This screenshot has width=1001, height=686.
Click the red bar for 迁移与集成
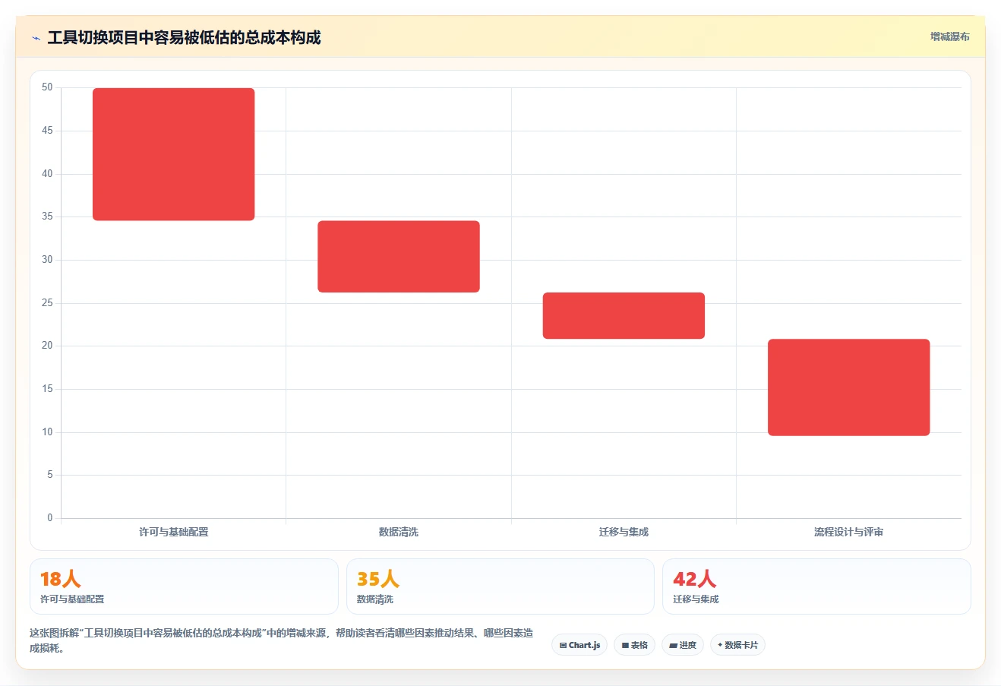tap(624, 315)
